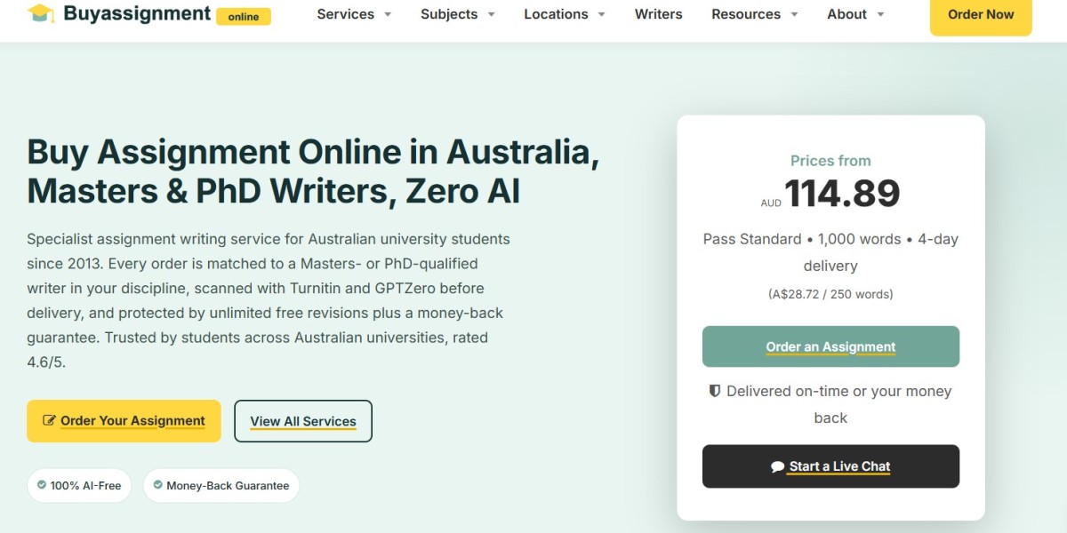Click the Order Your Assignment button

point(124,421)
